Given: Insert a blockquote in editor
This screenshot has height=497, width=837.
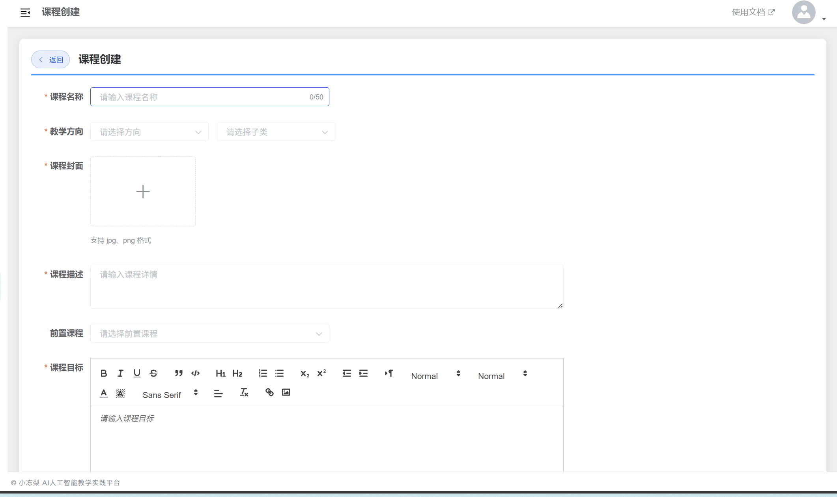Looking at the screenshot, I should [179, 373].
